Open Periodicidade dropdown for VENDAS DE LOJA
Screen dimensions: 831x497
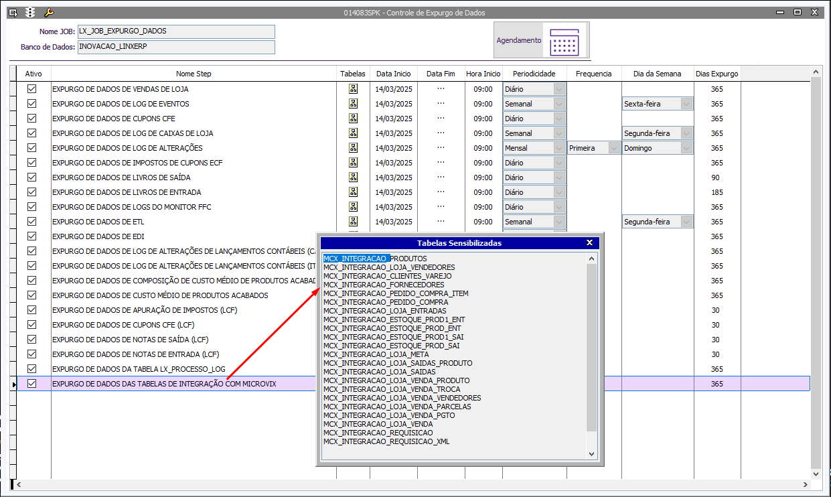tap(560, 89)
